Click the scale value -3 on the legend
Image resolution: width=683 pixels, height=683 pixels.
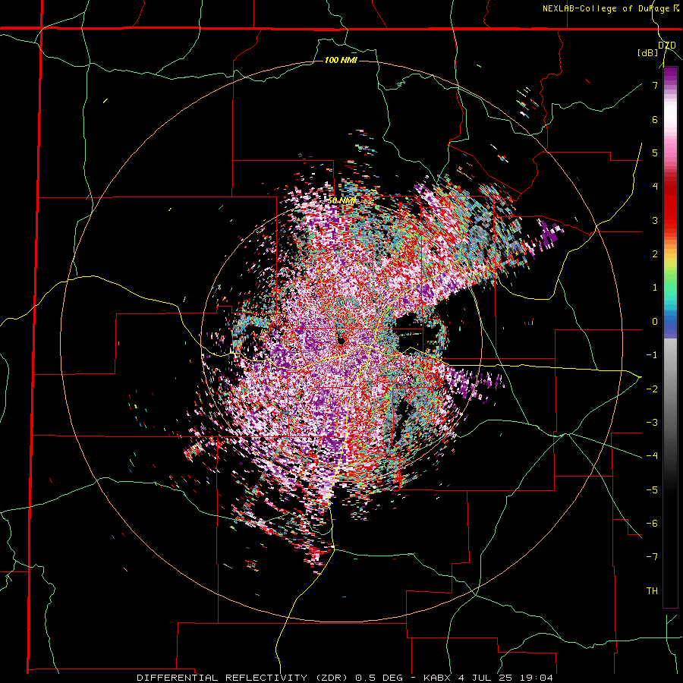click(652, 422)
